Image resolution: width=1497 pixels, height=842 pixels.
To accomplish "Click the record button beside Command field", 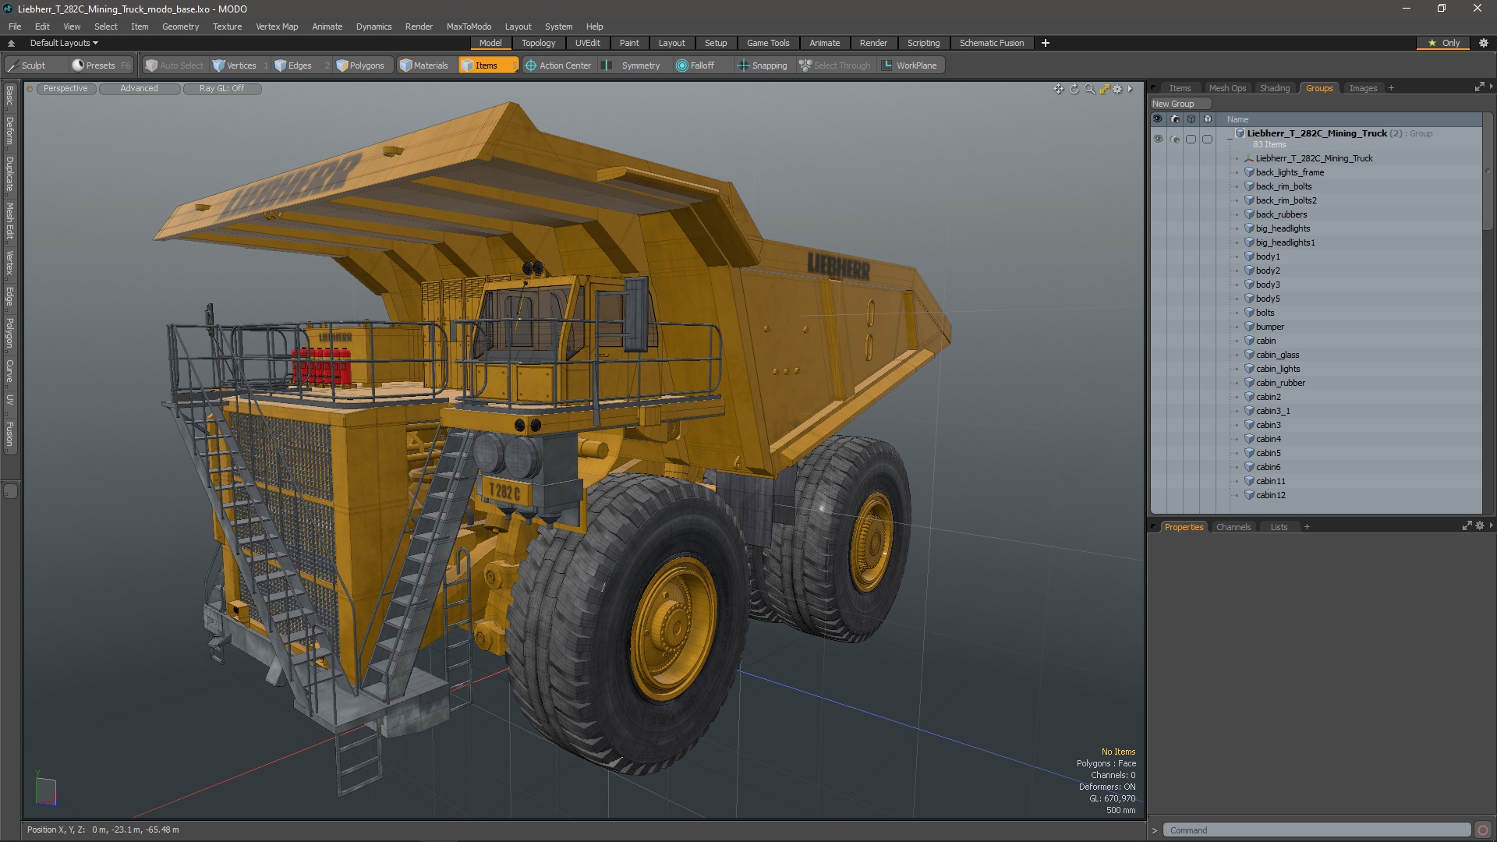I will click(x=1483, y=830).
